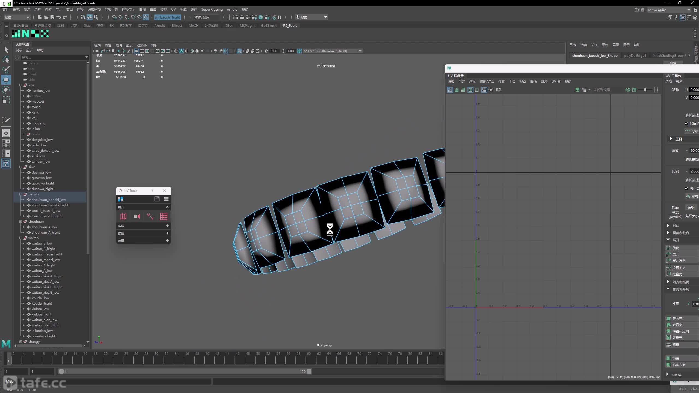This screenshot has width=699, height=393.
Task: Open the Maya 经典 workspace dropdown
Action: pyautogui.click(x=669, y=10)
